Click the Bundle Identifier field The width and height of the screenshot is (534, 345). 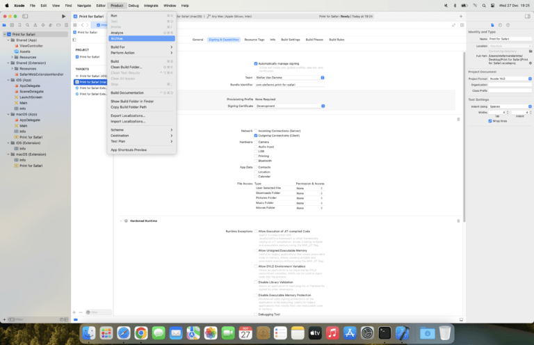[289, 85]
